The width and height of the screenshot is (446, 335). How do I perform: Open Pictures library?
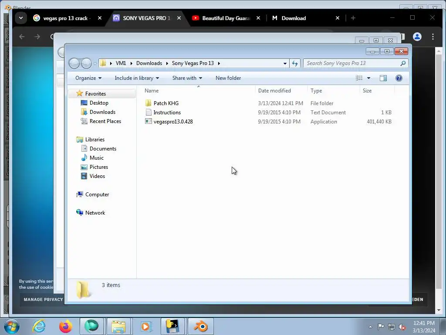tap(99, 167)
